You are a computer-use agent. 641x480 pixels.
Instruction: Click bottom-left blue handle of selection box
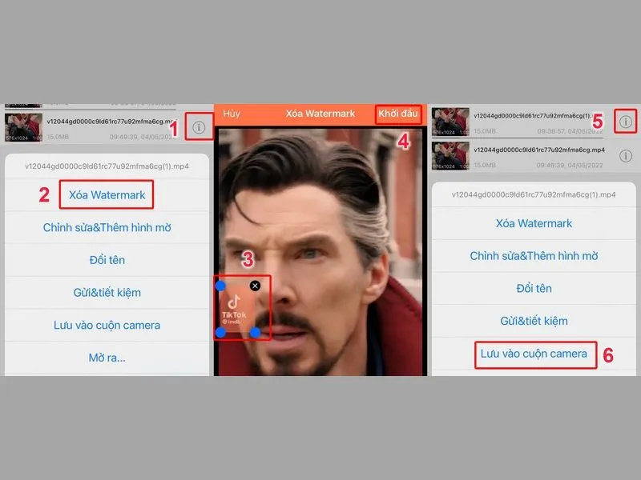(220, 333)
